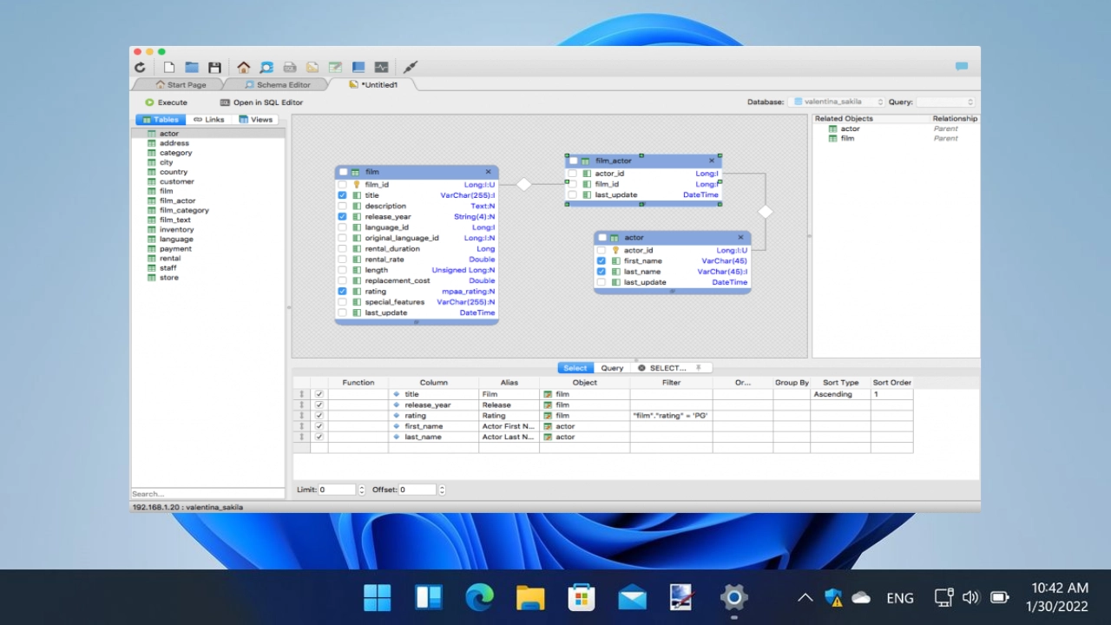This screenshot has width=1111, height=625.
Task: Uncheck first_name in actor table
Action: (x=602, y=260)
